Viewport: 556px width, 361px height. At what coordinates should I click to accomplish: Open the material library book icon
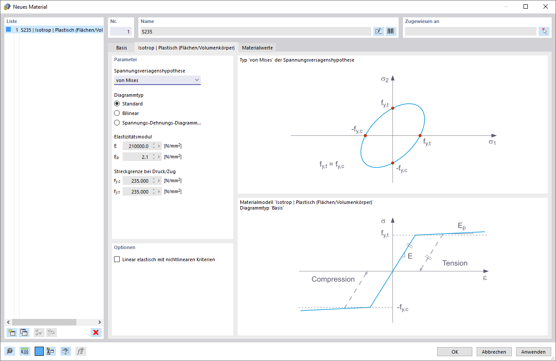(391, 31)
